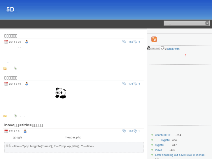Screen dimensions: 212x159
Task: Open the 5D site title link
Action: 12,9
